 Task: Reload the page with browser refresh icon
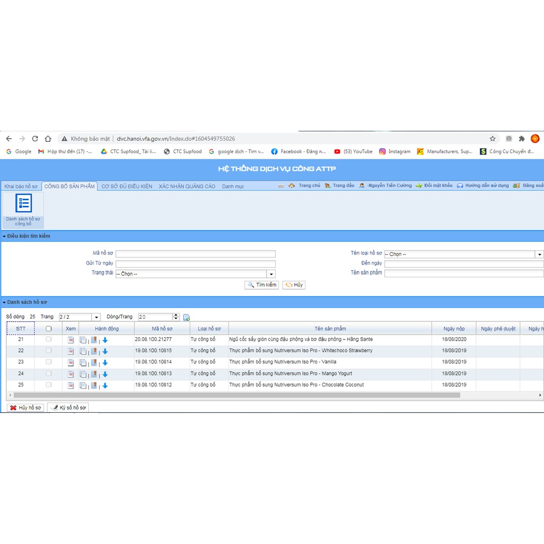35,139
